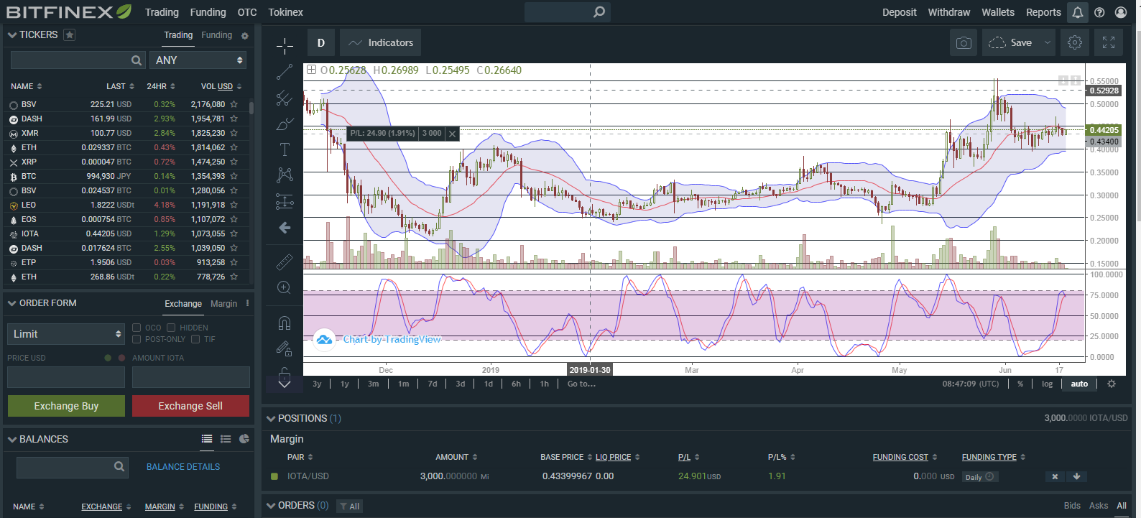1141x518 pixels.
Task: Enable the TIF checkbox
Action: click(x=195, y=339)
